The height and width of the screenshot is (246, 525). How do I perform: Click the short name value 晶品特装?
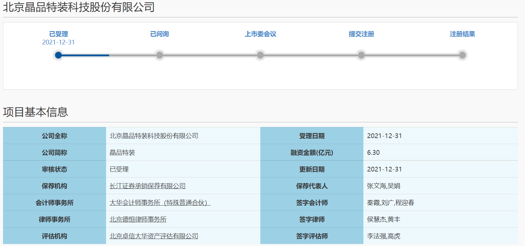[x=122, y=152]
